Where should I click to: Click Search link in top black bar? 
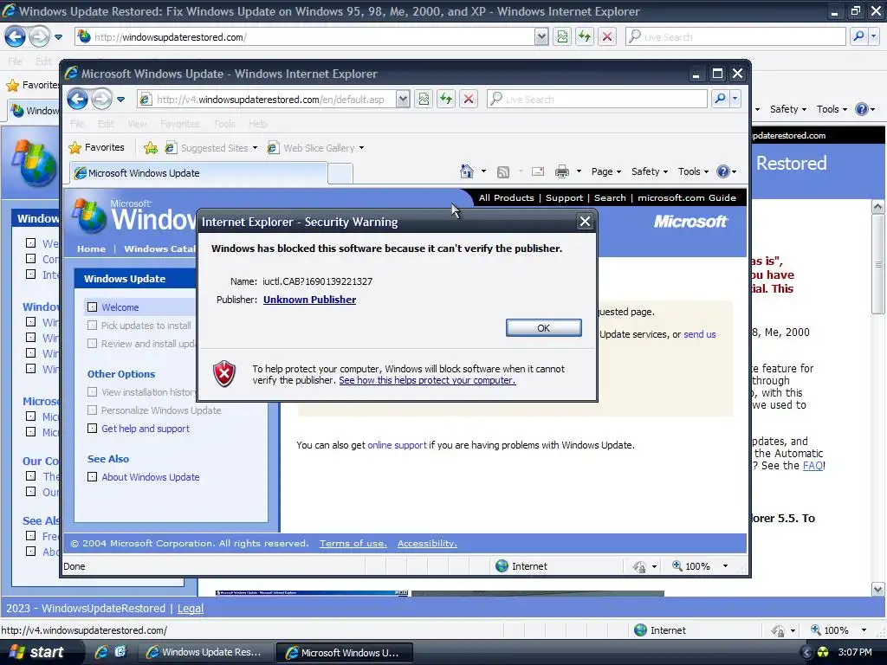(610, 198)
